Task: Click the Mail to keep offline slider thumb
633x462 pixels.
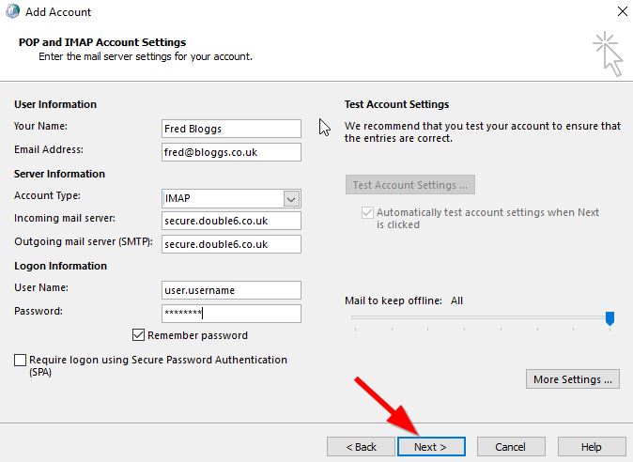Action: point(610,318)
